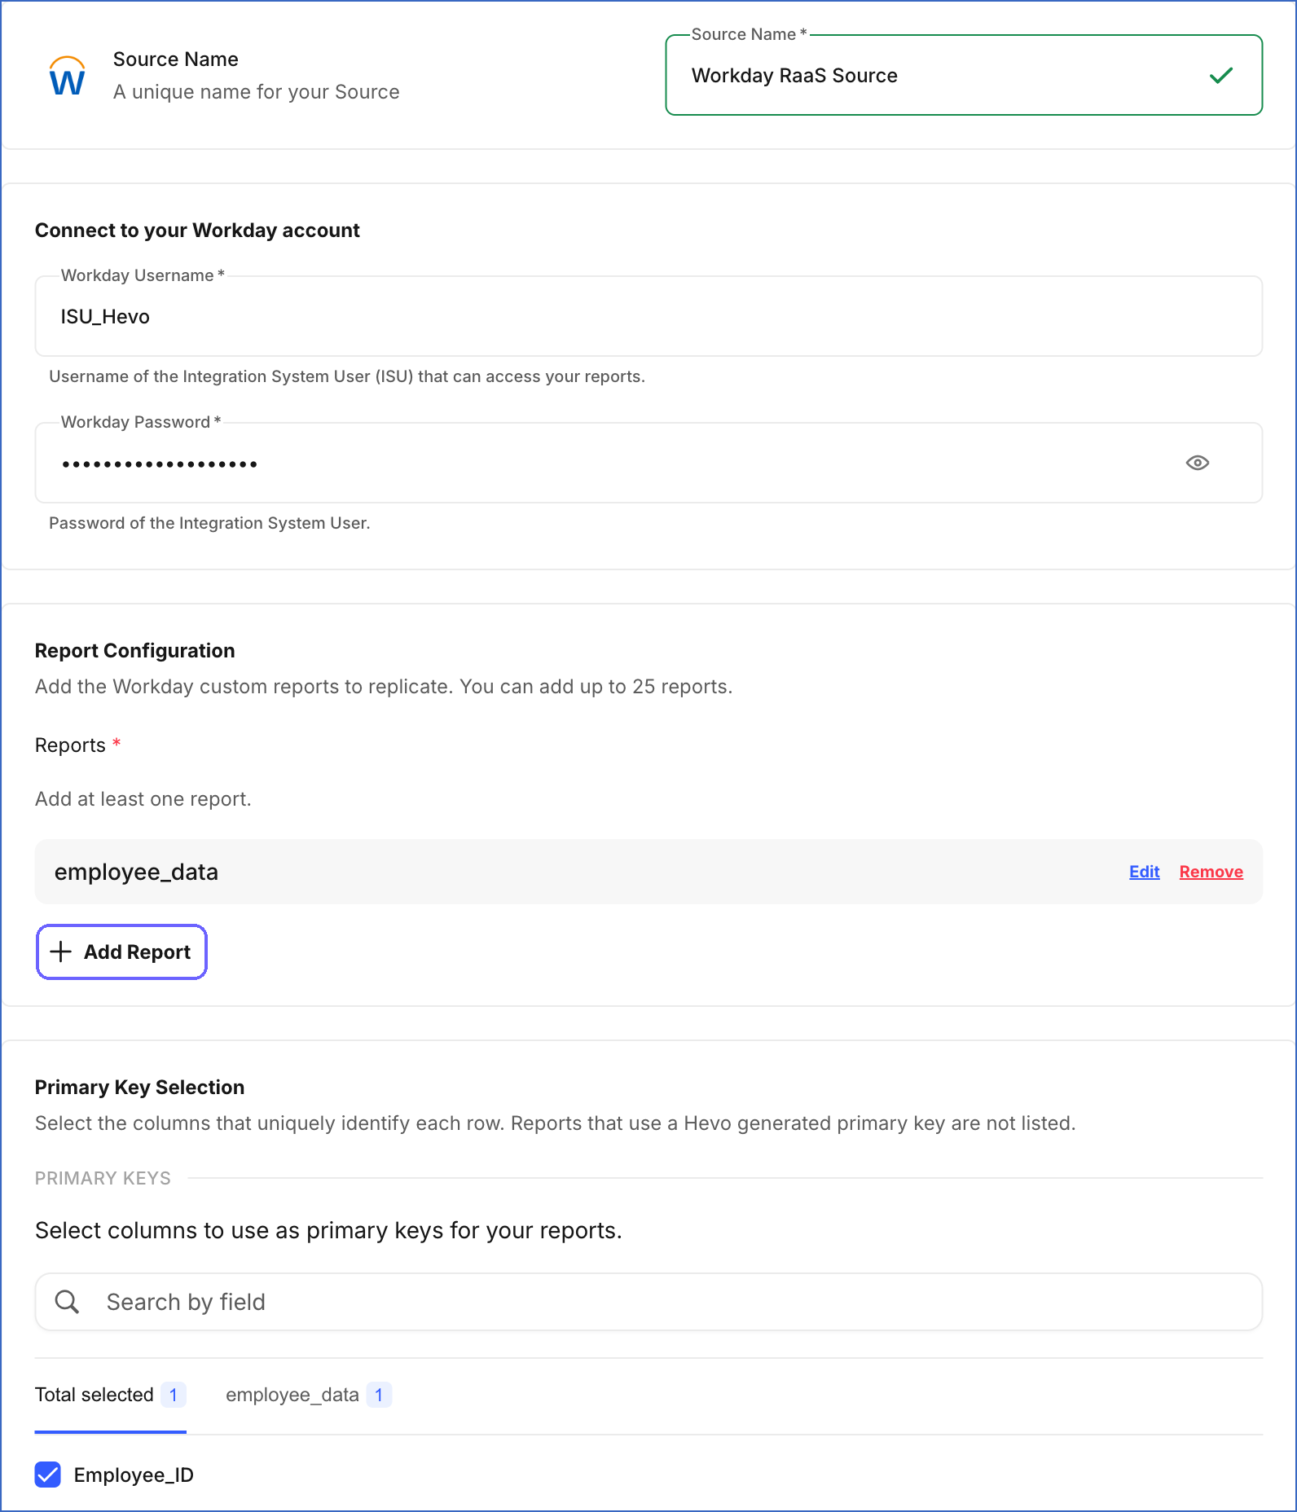Click the count badge beside employee_data tab
This screenshot has height=1512, width=1297.
[379, 1395]
